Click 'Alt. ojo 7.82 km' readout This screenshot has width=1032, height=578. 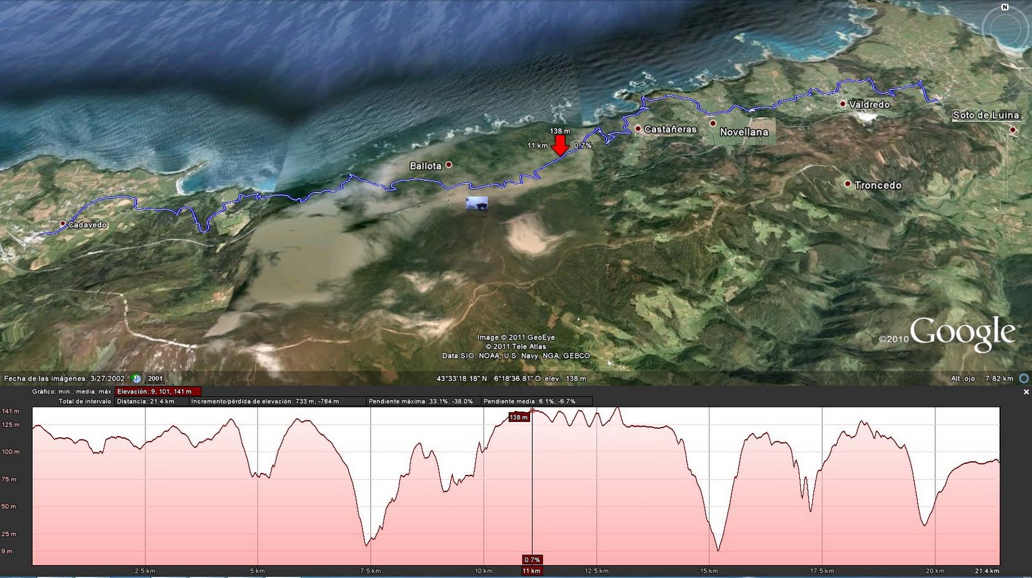(x=982, y=379)
